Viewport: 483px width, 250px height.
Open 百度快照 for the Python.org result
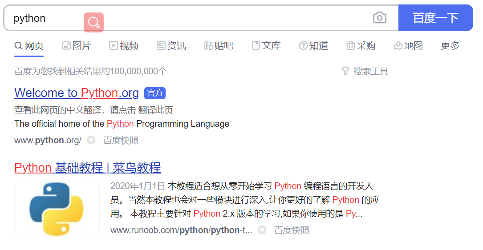(x=121, y=141)
